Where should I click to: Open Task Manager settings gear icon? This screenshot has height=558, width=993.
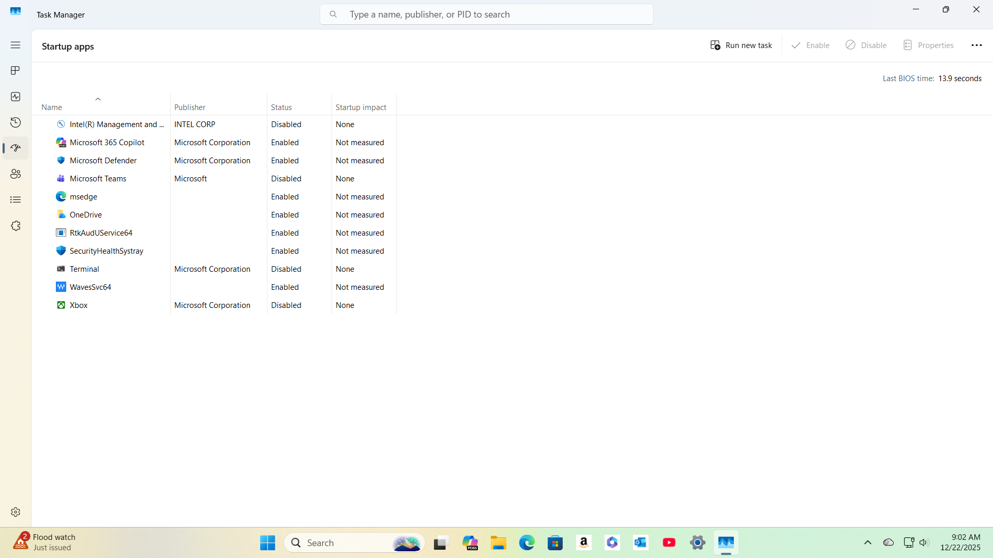tap(16, 512)
